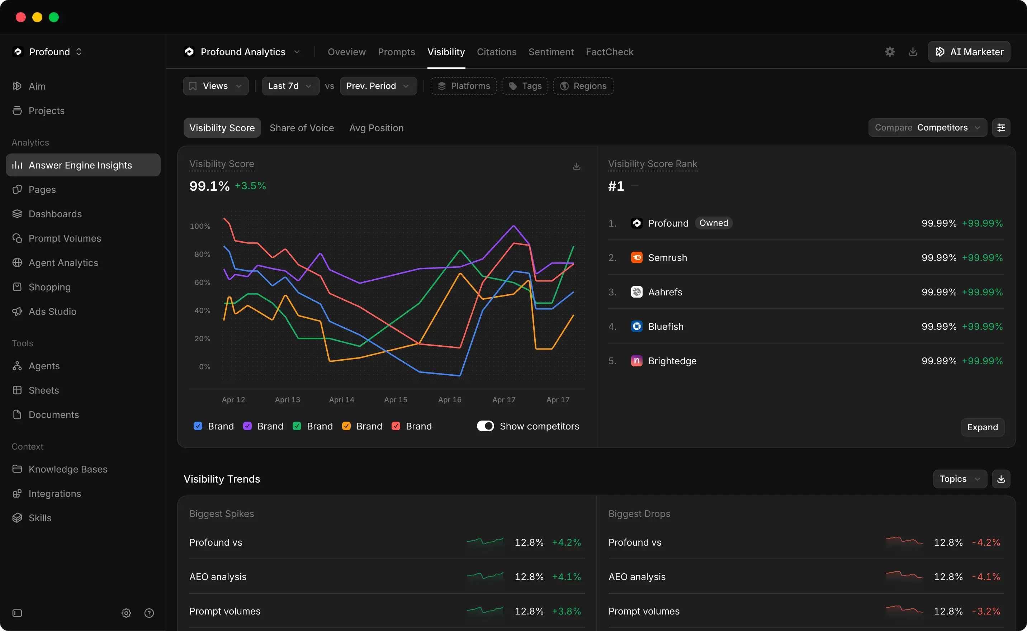Add a Tags filter
This screenshot has width=1027, height=631.
(525, 86)
